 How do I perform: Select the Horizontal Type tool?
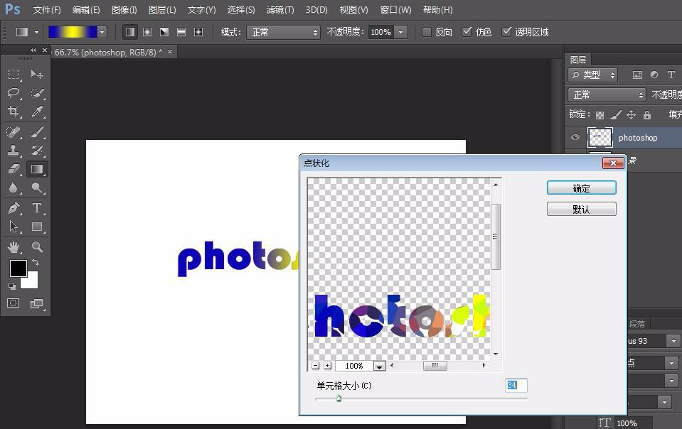(x=36, y=208)
